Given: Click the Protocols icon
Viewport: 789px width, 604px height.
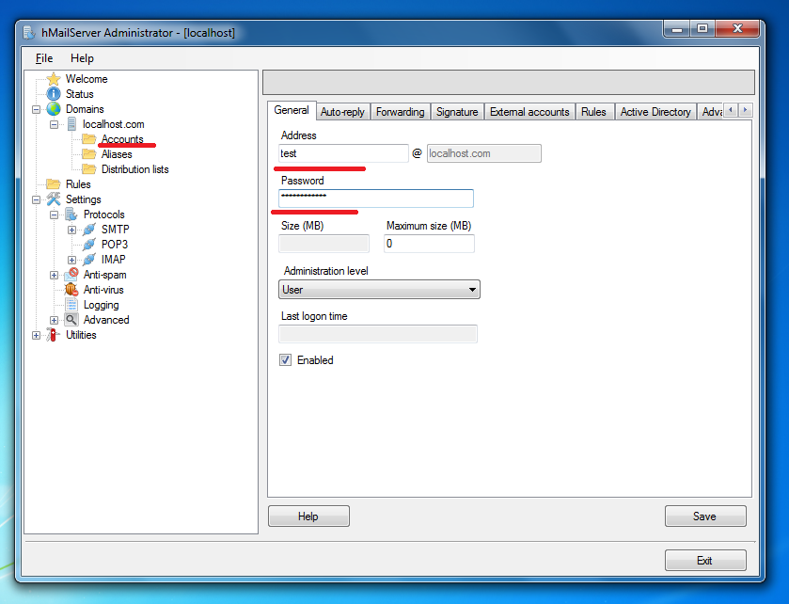Looking at the screenshot, I should tap(71, 215).
